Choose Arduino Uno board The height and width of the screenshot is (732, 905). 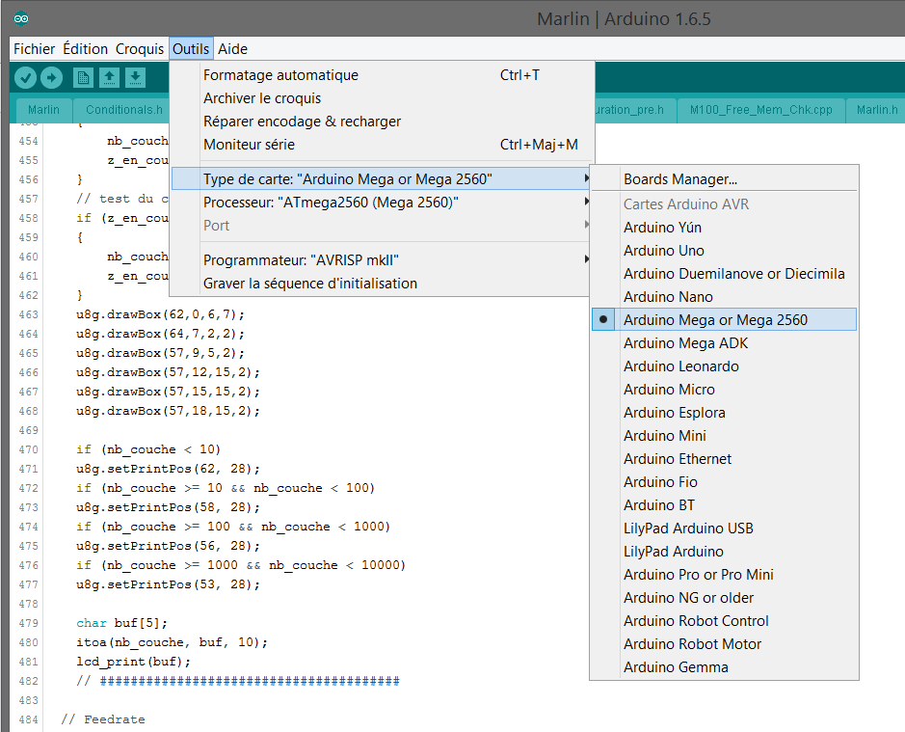663,251
